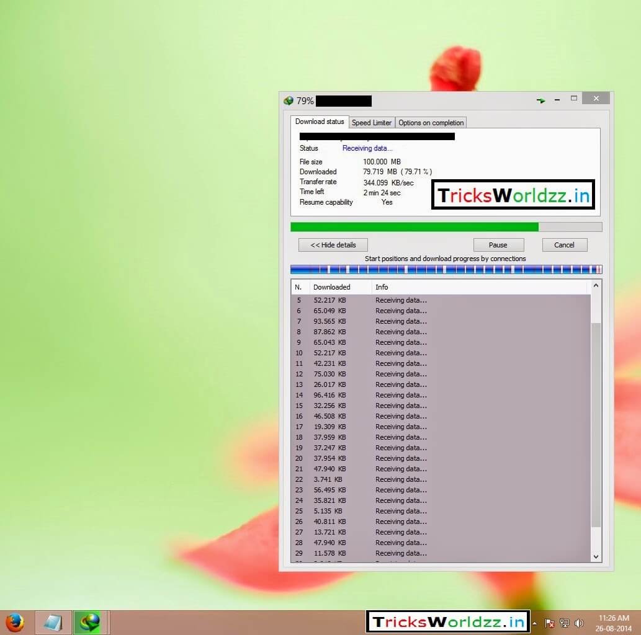Click the scroll down arrow of the connections list
This screenshot has height=635, width=641.
pyautogui.click(x=596, y=556)
